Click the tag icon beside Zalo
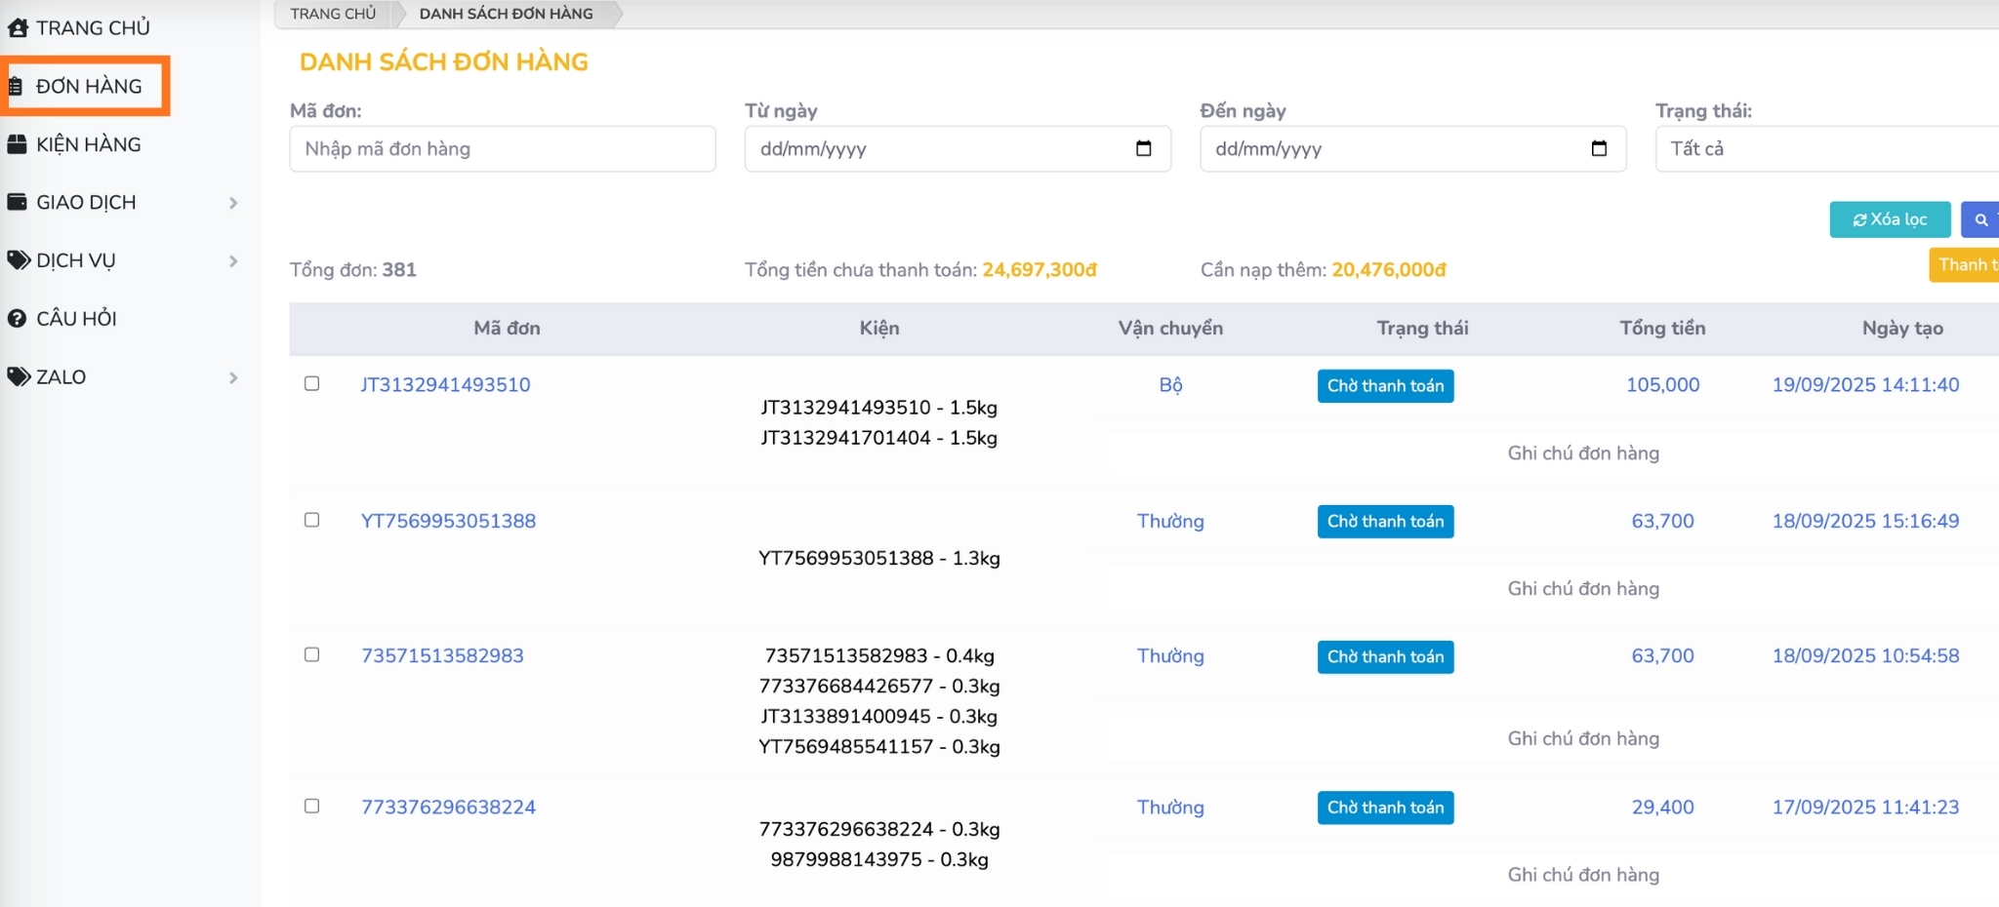The width and height of the screenshot is (1999, 907). pos(19,376)
